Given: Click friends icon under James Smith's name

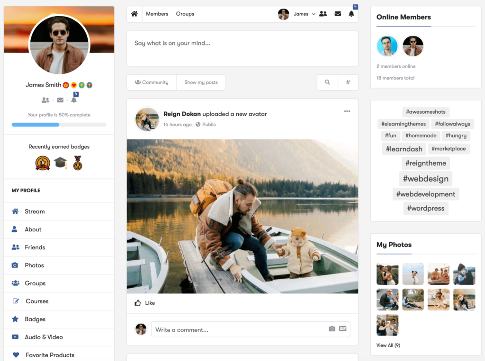Looking at the screenshot, I should [x=45, y=100].
